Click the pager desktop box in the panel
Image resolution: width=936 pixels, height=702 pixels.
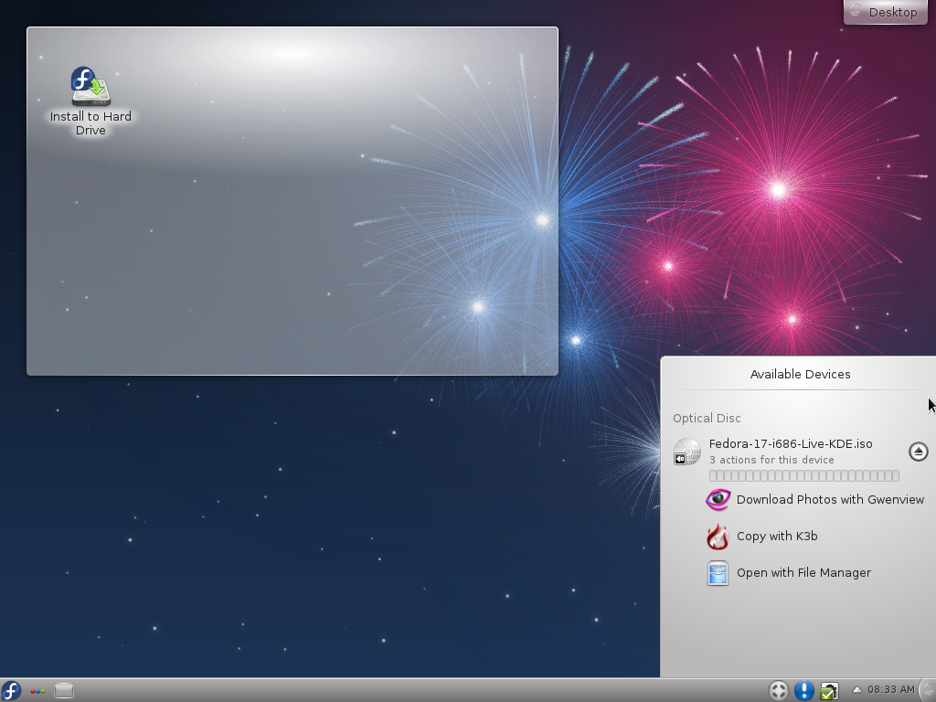point(64,691)
